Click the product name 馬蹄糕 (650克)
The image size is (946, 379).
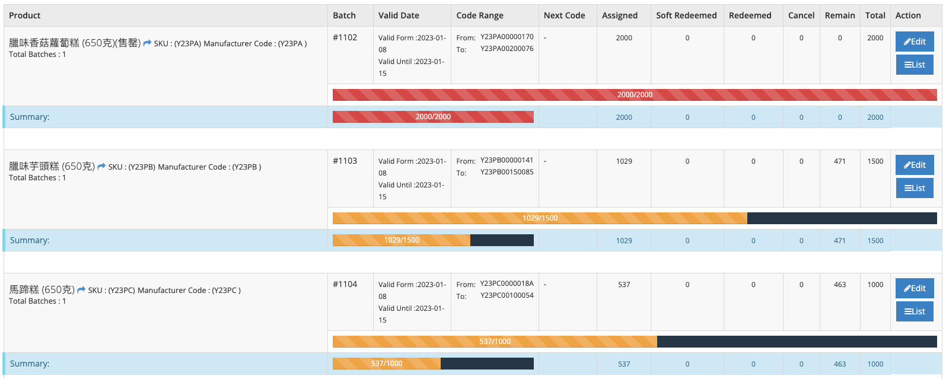[x=42, y=290]
